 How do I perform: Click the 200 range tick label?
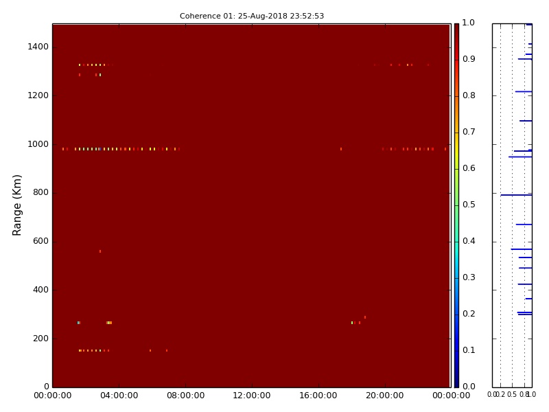(40, 339)
